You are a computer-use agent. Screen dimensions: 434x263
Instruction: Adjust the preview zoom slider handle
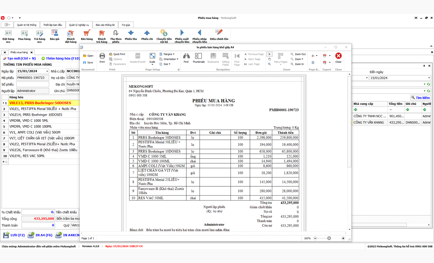(x=329, y=238)
